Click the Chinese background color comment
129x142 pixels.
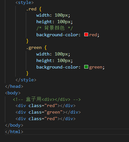tap(55, 28)
